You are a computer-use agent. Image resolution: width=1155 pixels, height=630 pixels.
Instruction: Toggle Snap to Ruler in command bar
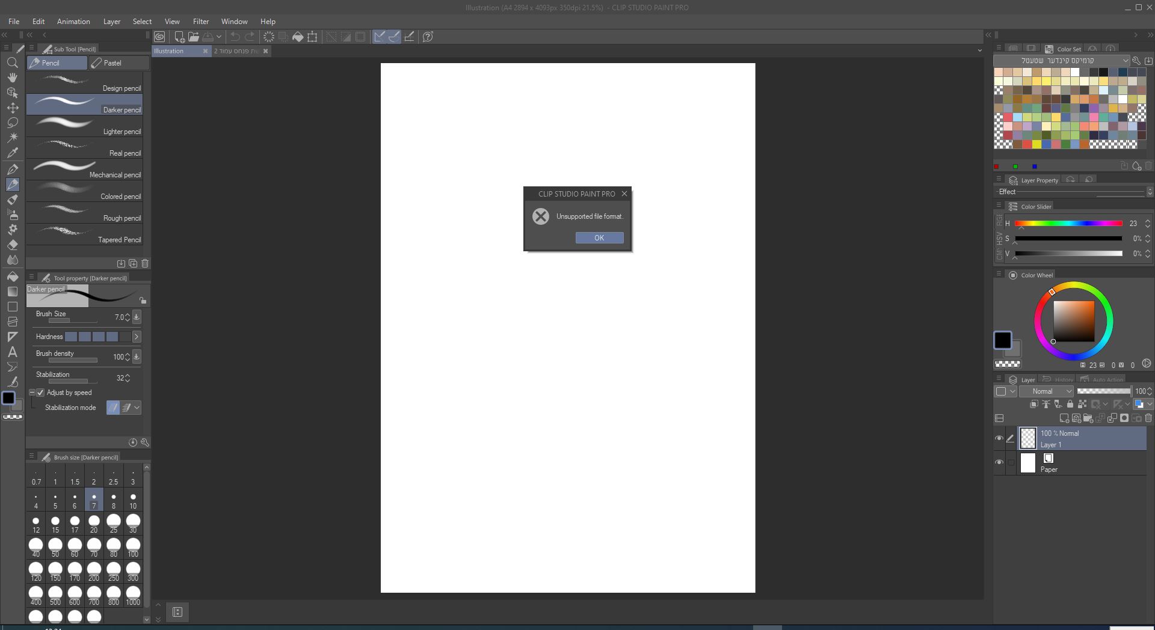click(x=379, y=37)
